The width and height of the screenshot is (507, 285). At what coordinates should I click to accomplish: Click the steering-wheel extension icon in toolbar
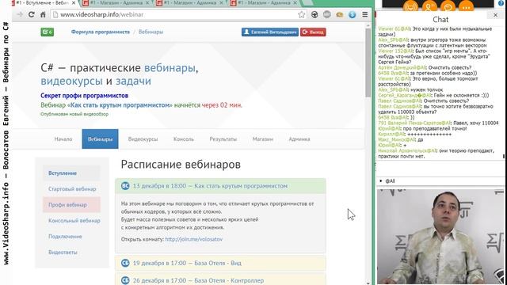tap(314, 14)
